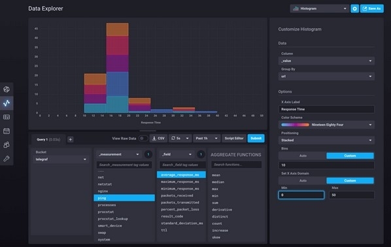Click the Submit button
Screen dimensions: 391x247
click(256, 139)
